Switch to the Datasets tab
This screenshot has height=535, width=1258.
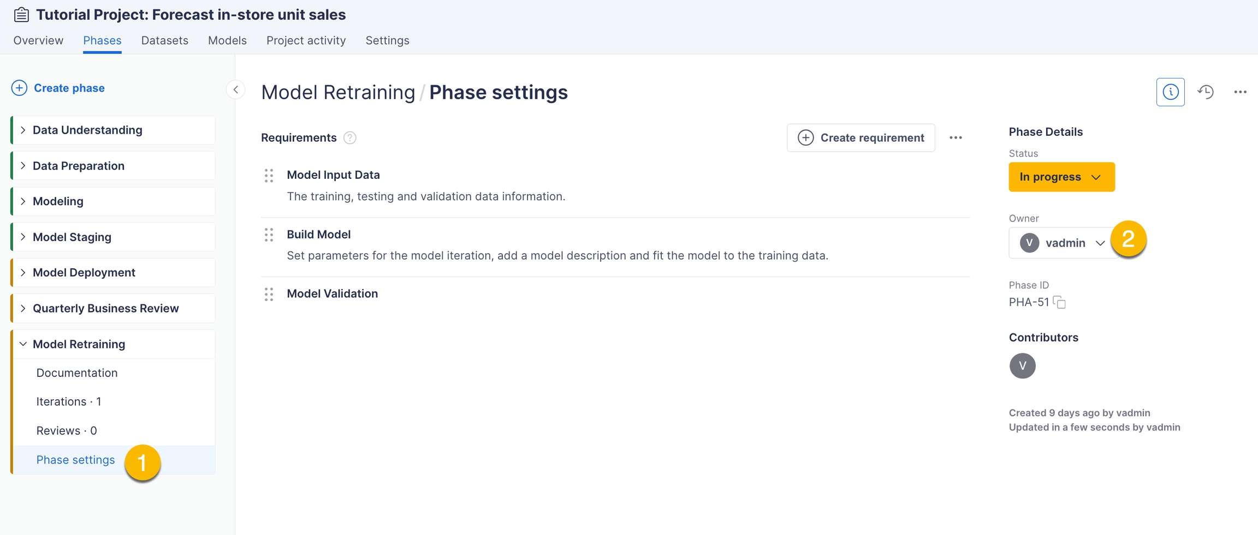164,41
